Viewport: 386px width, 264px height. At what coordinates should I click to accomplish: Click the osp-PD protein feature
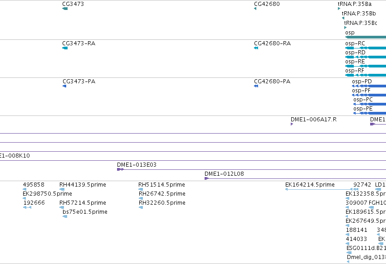tap(369, 86)
